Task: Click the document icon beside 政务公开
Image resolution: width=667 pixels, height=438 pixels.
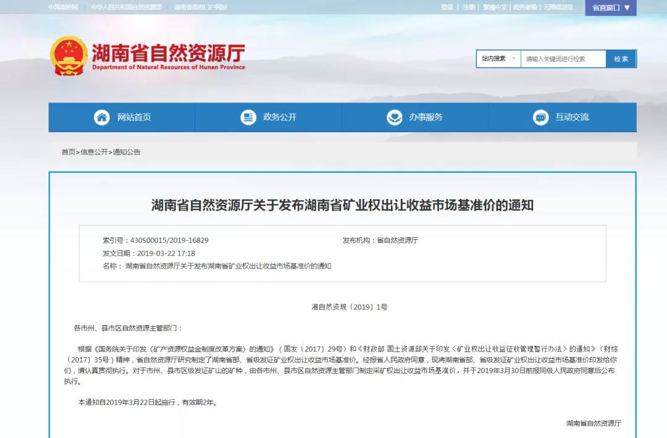Action: click(248, 117)
